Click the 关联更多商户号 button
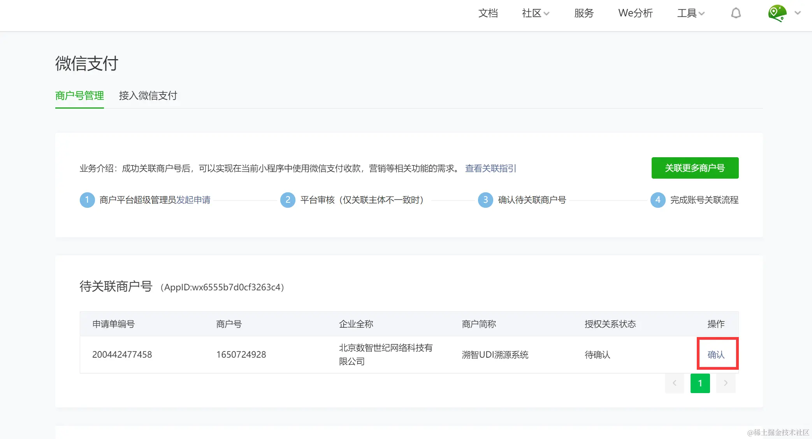Viewport: 812px width, 439px height. [695, 168]
